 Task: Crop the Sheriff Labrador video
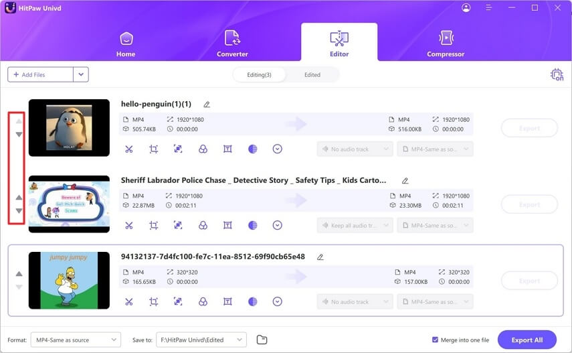154,226
